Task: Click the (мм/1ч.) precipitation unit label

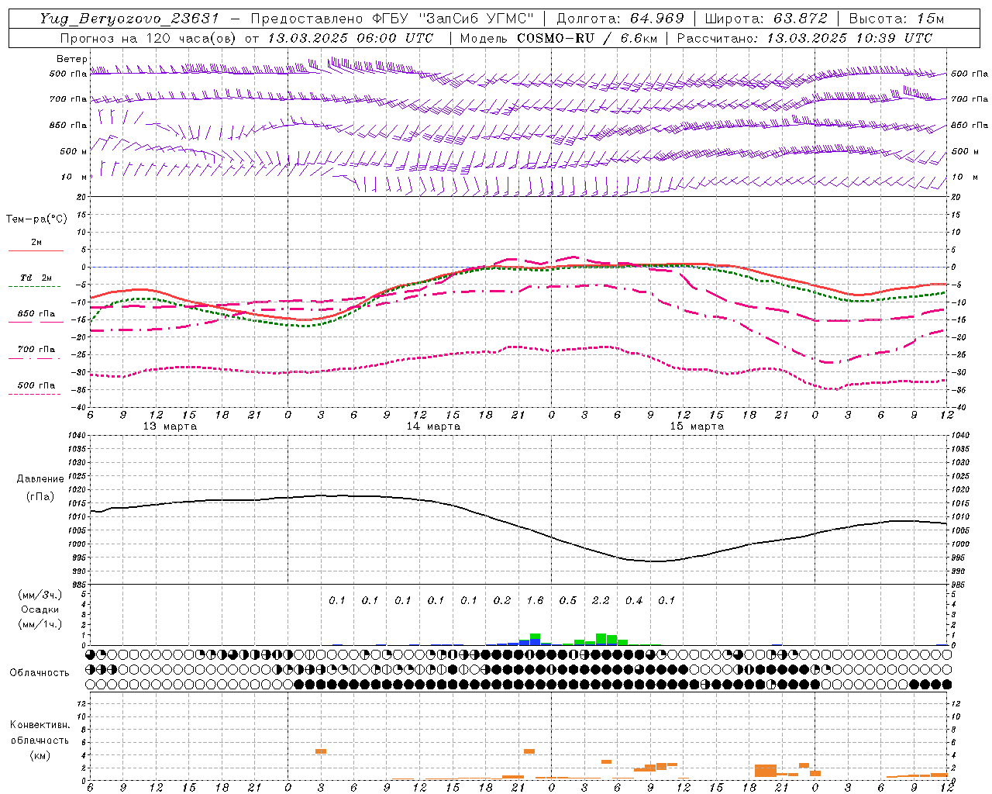Action: pos(40,624)
